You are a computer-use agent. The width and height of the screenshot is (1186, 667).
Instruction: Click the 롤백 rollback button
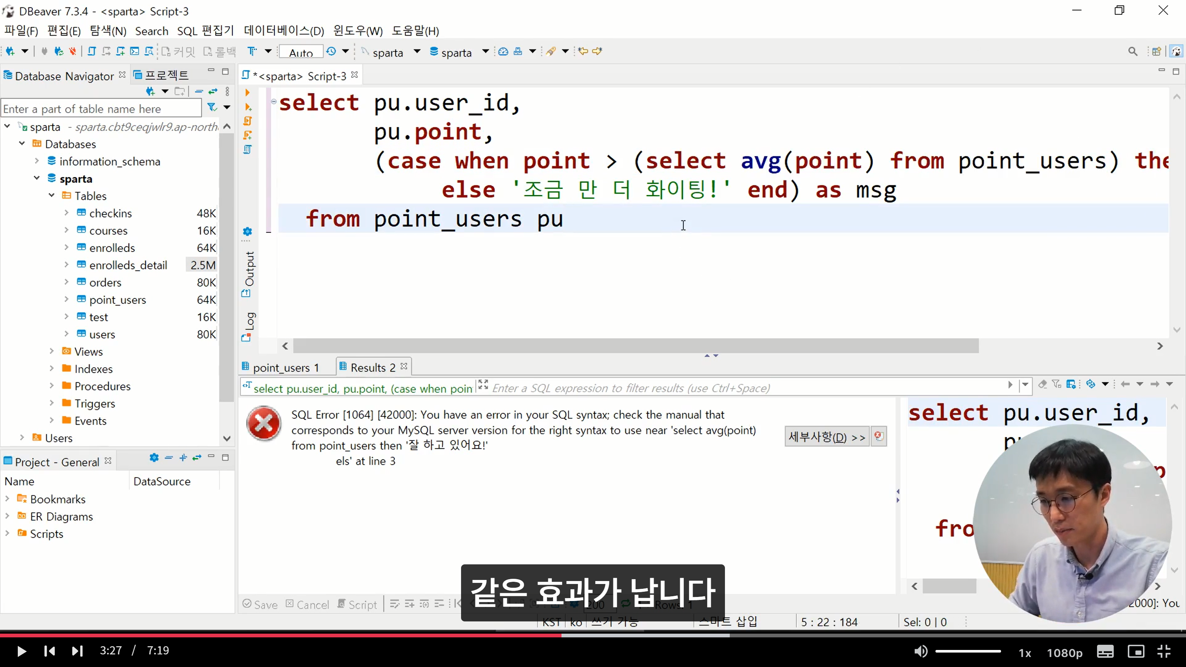point(220,52)
